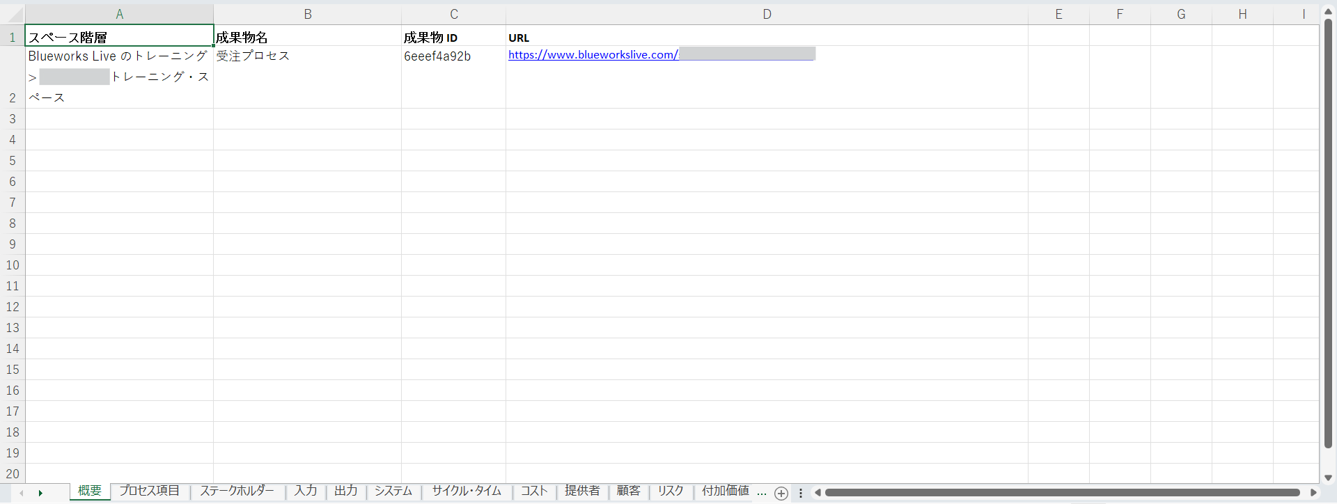Click horizontal scrollbar left arrow
The image size is (1337, 504).
click(x=818, y=493)
